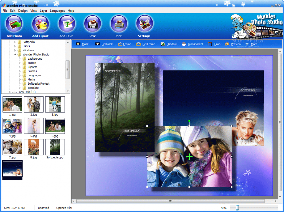Open the Languages menu
Image resolution: width=284 pixels, height=212 pixels.
57,11
